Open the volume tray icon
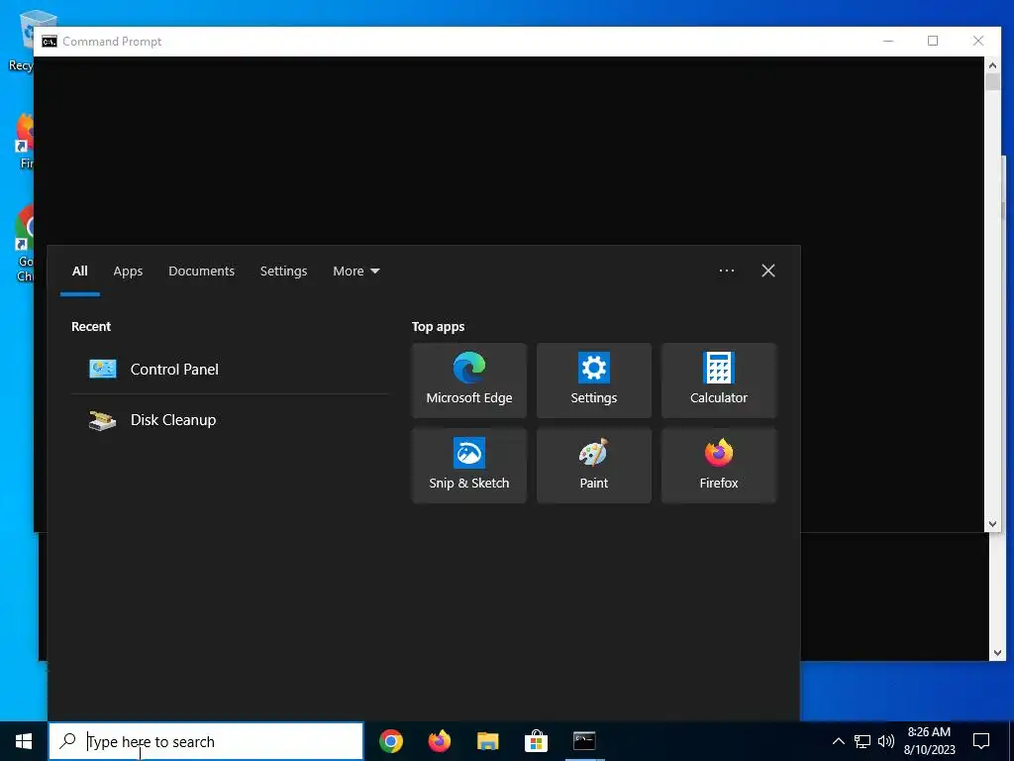The image size is (1014, 761). click(x=886, y=741)
